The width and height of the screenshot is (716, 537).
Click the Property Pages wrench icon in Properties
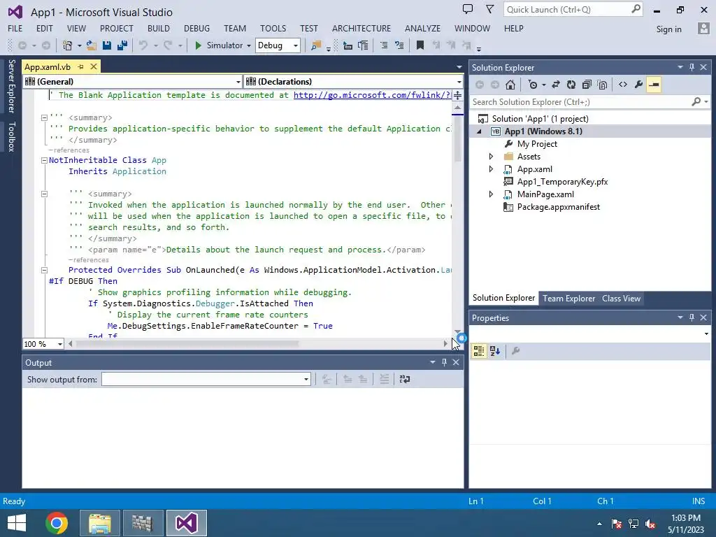coord(515,351)
